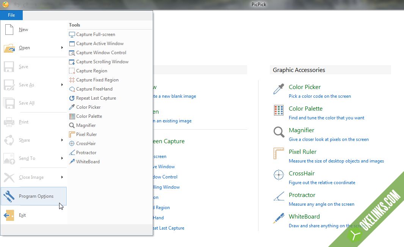Expand the Close Image submenu arrow
Viewport: 404px width, 247px height.
62,177
